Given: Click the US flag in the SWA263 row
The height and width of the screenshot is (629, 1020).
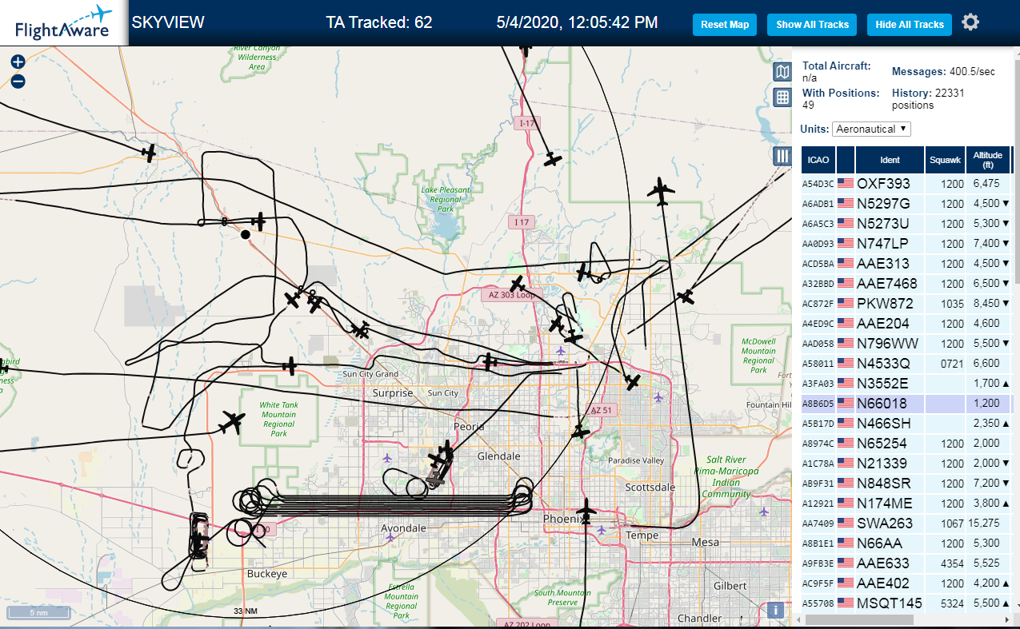Looking at the screenshot, I should 846,524.
